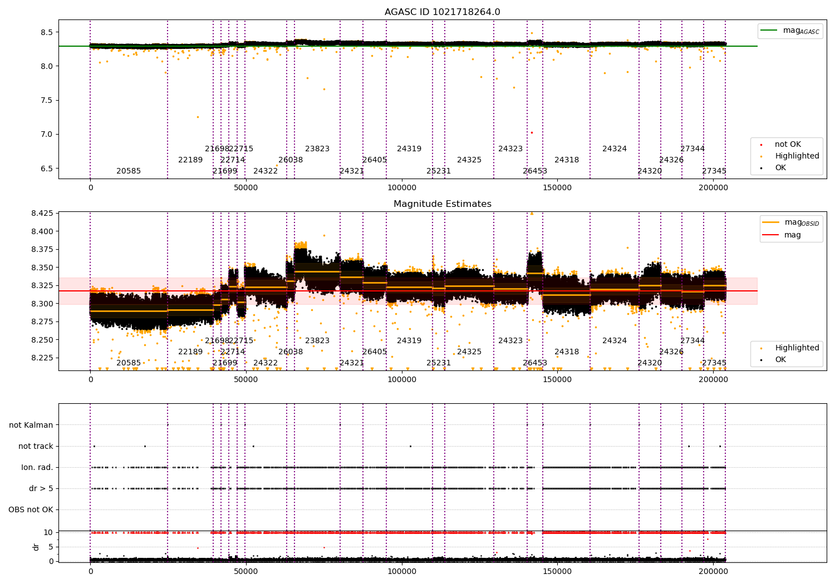This screenshot has width=835, height=584.
Task: Click the 'Ion. rad.' axis label
Action: (x=37, y=467)
